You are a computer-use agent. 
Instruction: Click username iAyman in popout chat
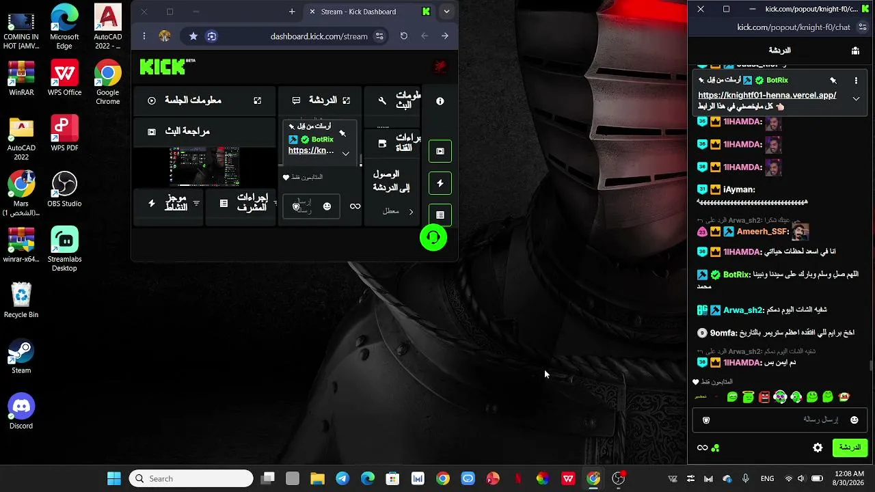(x=739, y=189)
